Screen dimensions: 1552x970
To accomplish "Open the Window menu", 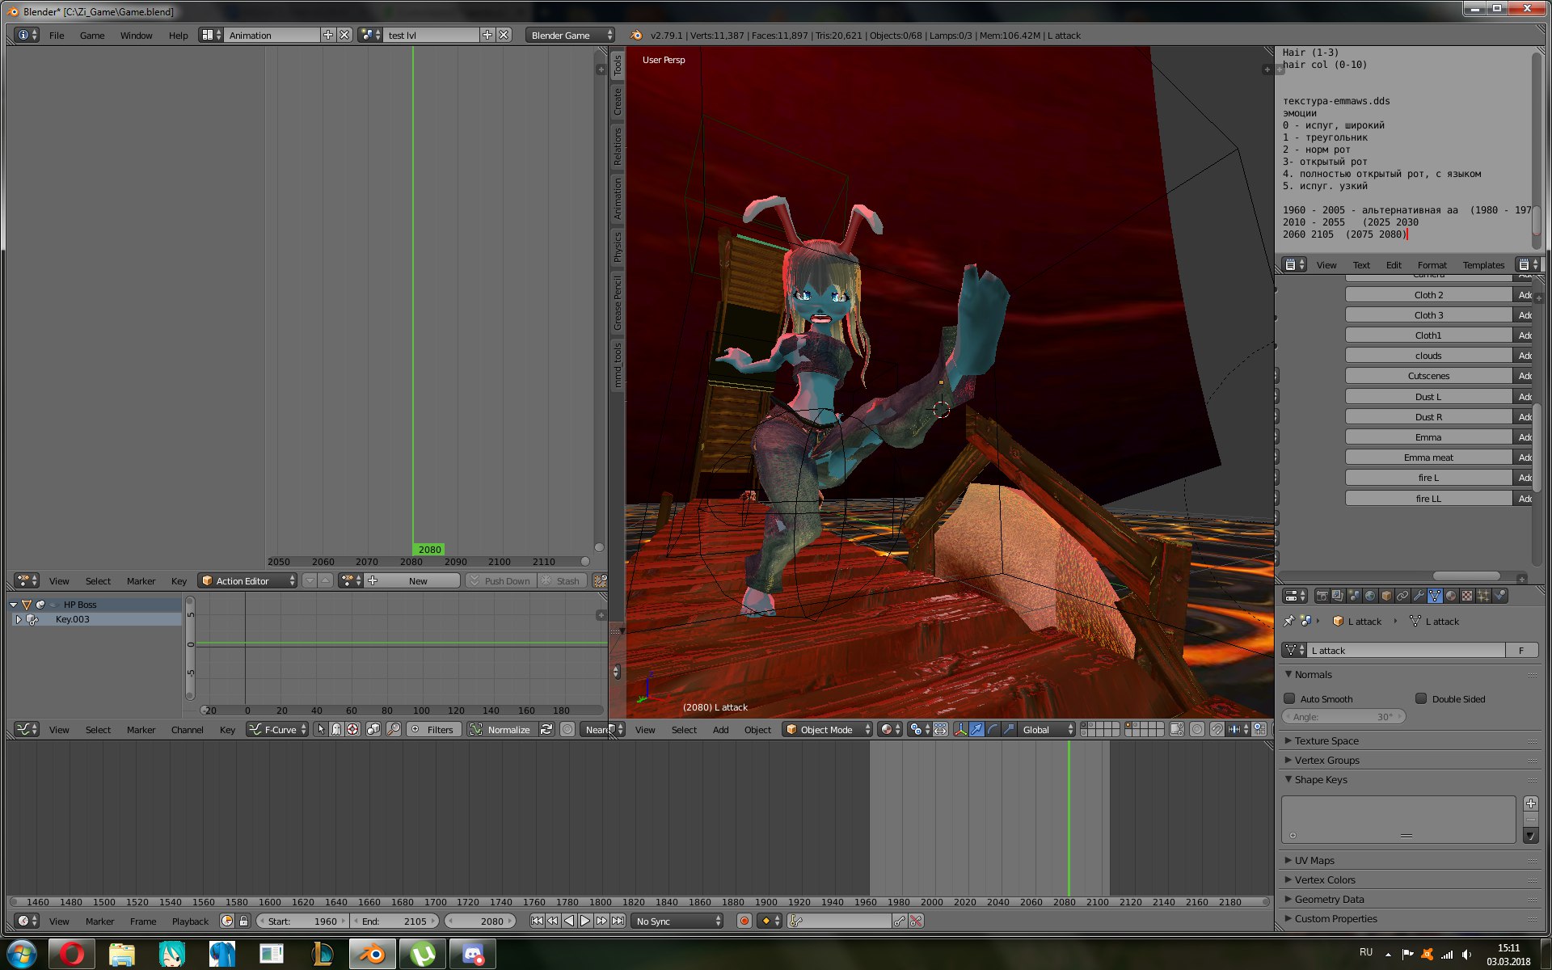I will (x=136, y=35).
